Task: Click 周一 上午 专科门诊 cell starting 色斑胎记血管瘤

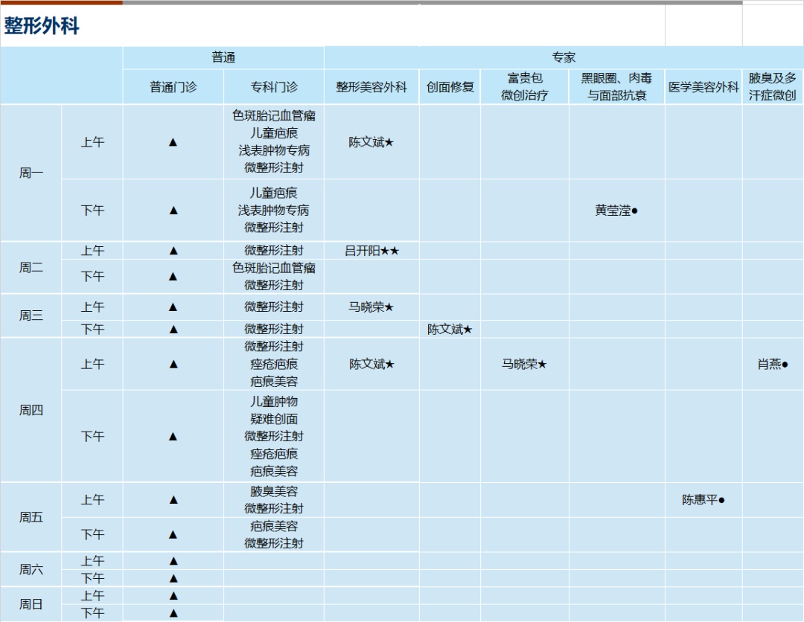Action: (x=274, y=141)
